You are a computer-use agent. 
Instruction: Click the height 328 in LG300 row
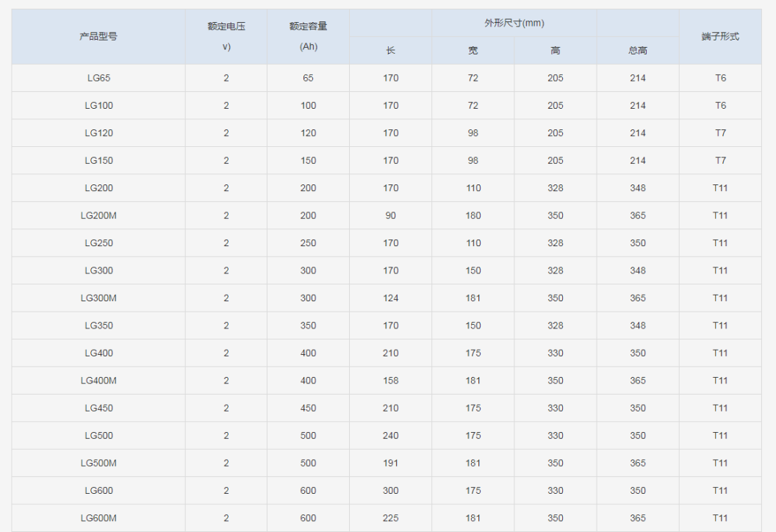coord(556,270)
